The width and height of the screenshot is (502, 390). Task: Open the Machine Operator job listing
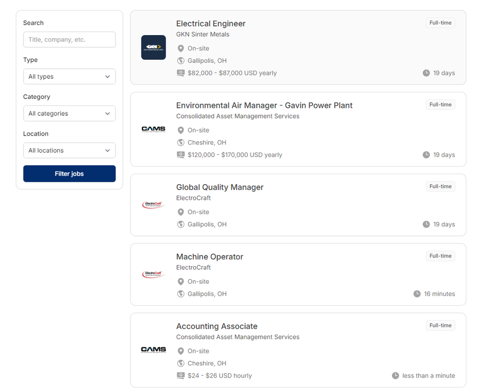210,257
